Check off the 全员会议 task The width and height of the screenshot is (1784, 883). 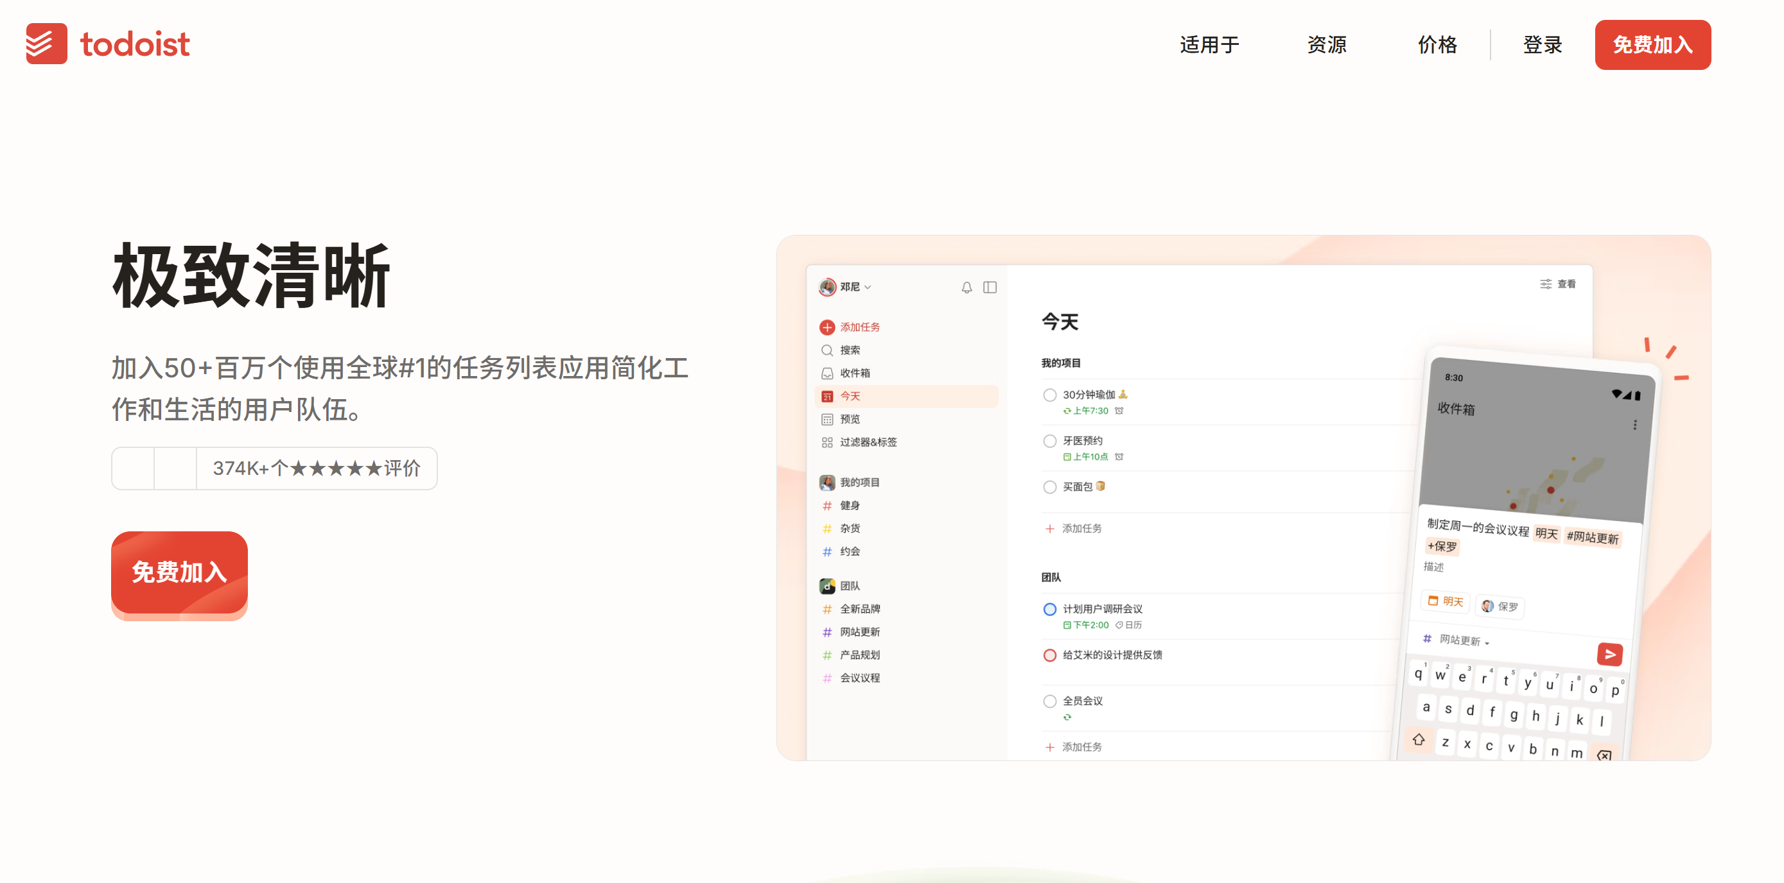click(x=1049, y=700)
